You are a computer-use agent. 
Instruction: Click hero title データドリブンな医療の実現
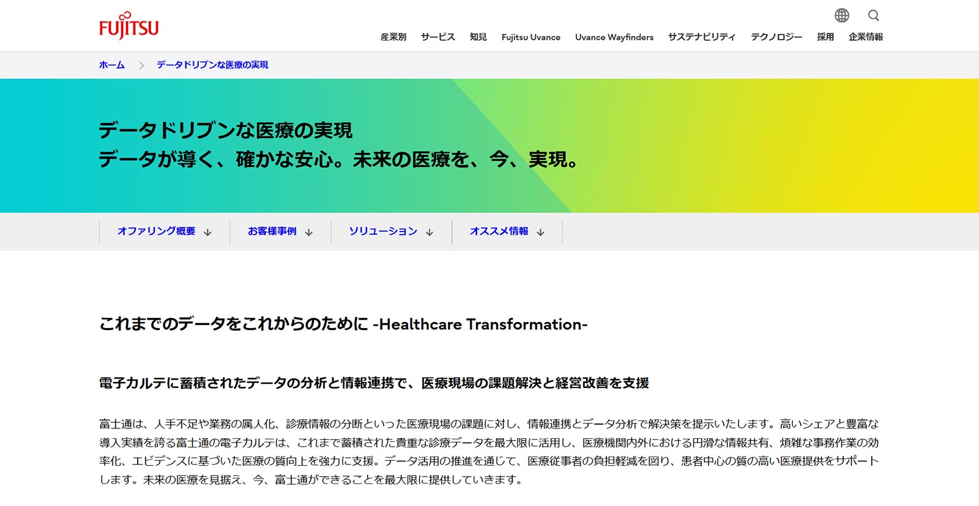coord(226,130)
